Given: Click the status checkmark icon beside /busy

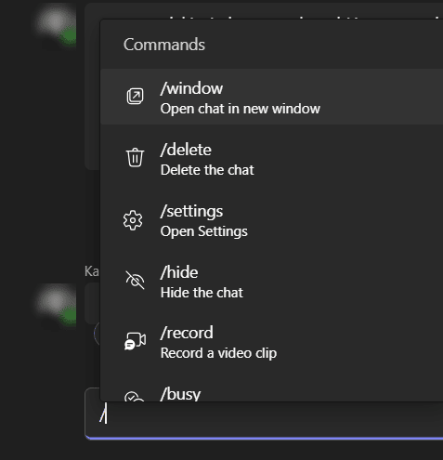Looking at the screenshot, I should [x=134, y=397].
